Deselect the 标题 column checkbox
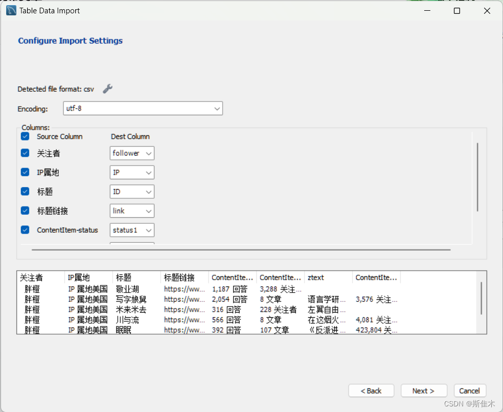Screen dimensions: 503x412 [x=25, y=192]
